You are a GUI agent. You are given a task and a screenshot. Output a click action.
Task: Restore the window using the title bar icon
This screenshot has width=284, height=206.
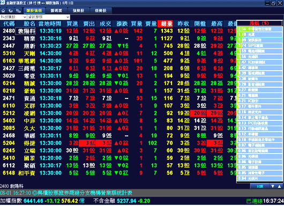click(x=273, y=3)
